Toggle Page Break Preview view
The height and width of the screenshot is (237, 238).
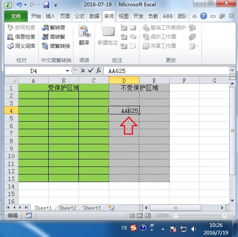(x=147, y=216)
